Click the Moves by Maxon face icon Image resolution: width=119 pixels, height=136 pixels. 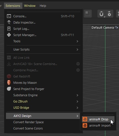point(9,83)
